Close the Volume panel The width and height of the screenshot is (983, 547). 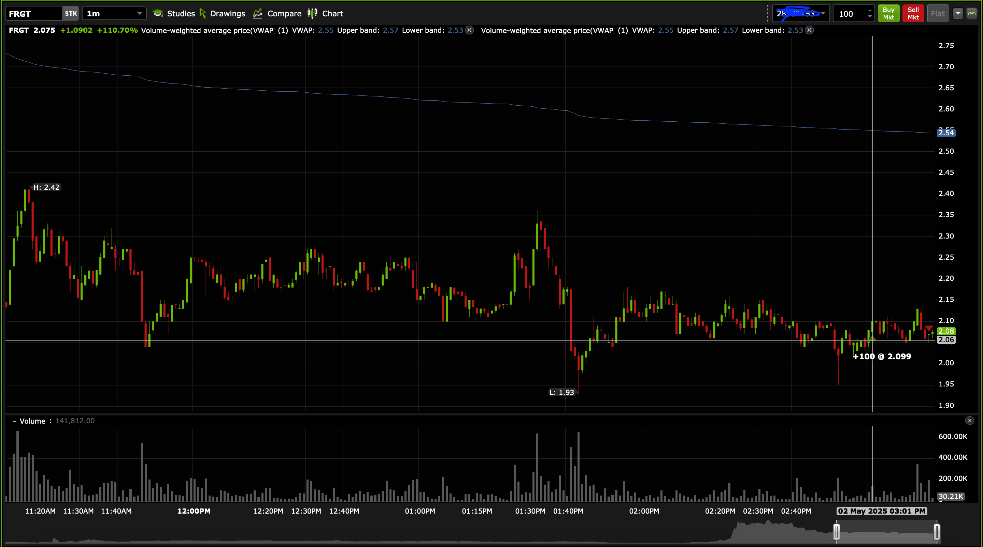point(969,421)
